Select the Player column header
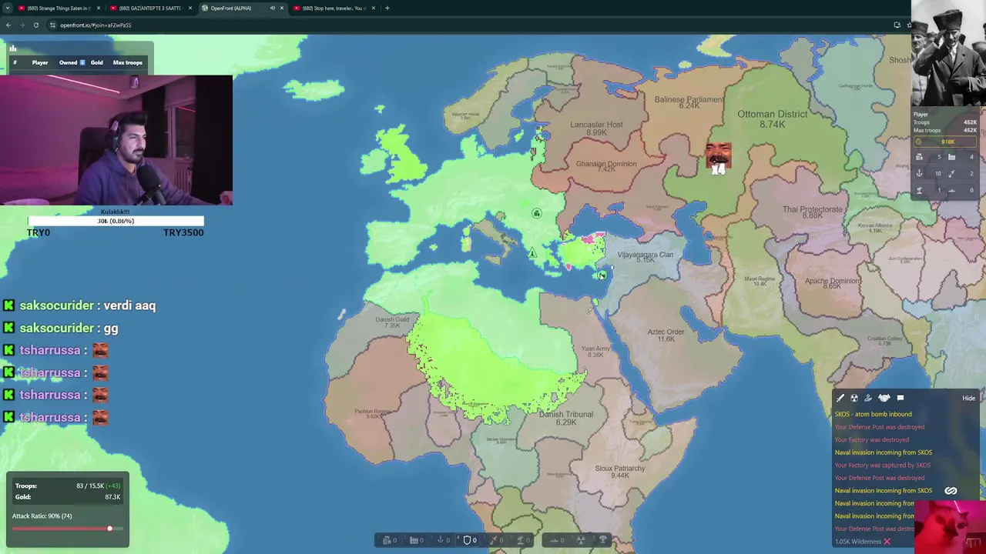Viewport: 986px width, 554px height. click(40, 62)
